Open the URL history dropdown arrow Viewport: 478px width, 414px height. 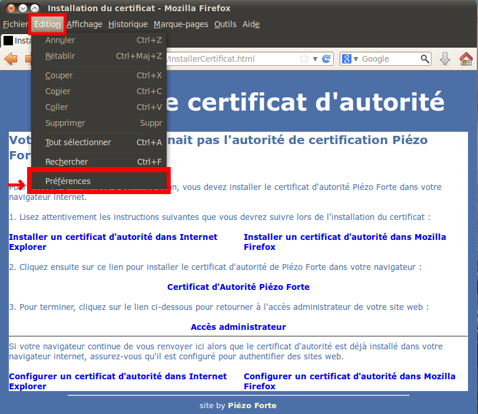(315, 59)
